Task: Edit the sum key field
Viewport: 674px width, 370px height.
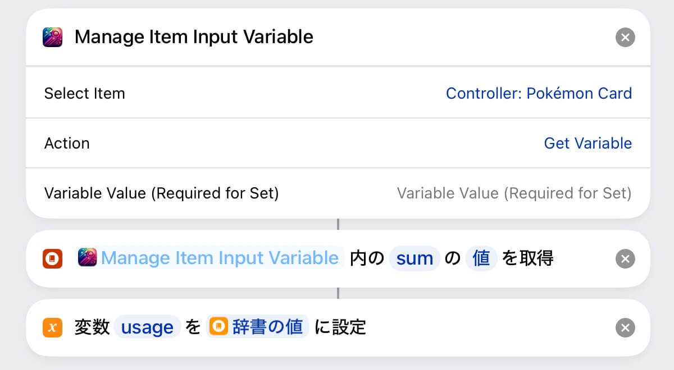Action: click(415, 258)
